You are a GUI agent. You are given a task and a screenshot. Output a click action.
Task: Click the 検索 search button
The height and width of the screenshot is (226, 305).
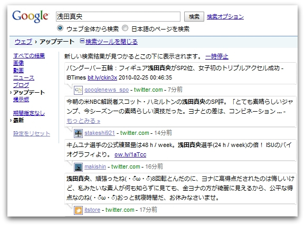click(194, 16)
